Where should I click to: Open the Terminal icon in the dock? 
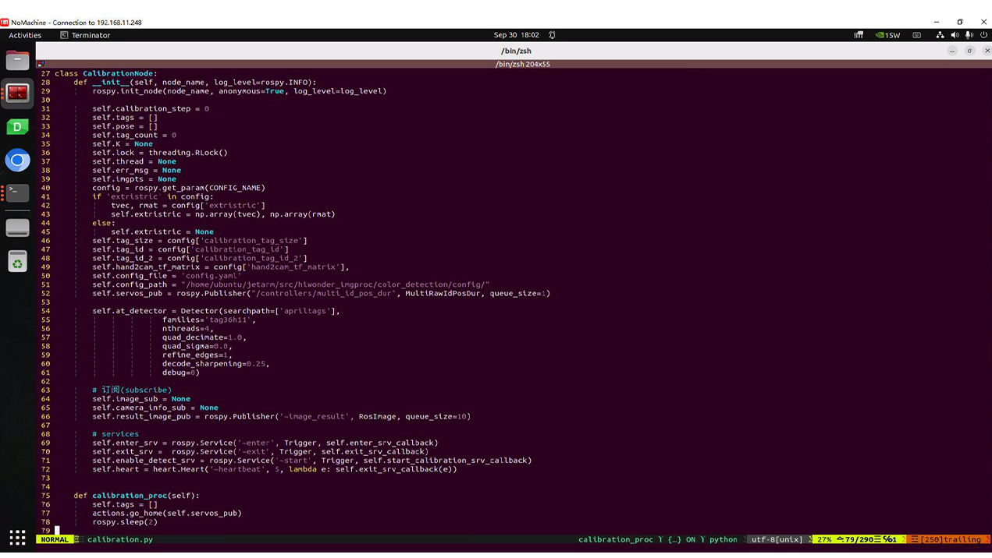coord(17,192)
